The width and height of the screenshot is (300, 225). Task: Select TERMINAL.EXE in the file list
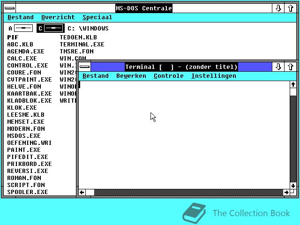(82, 45)
